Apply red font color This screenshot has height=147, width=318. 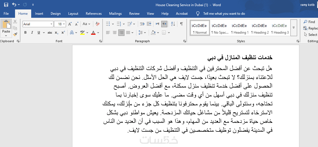(x=93, y=33)
